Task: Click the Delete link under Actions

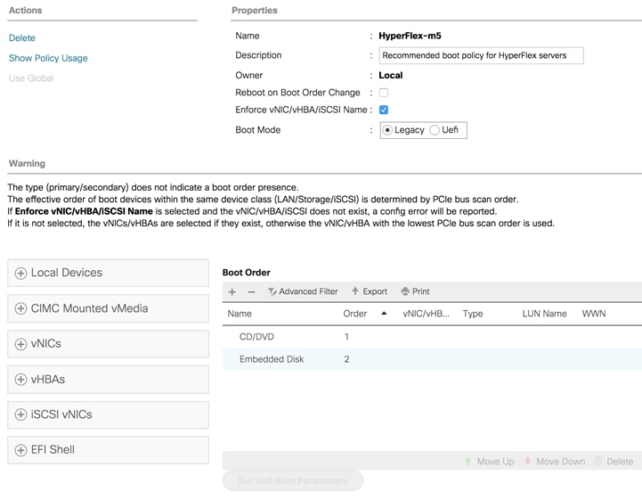Action: tap(22, 38)
